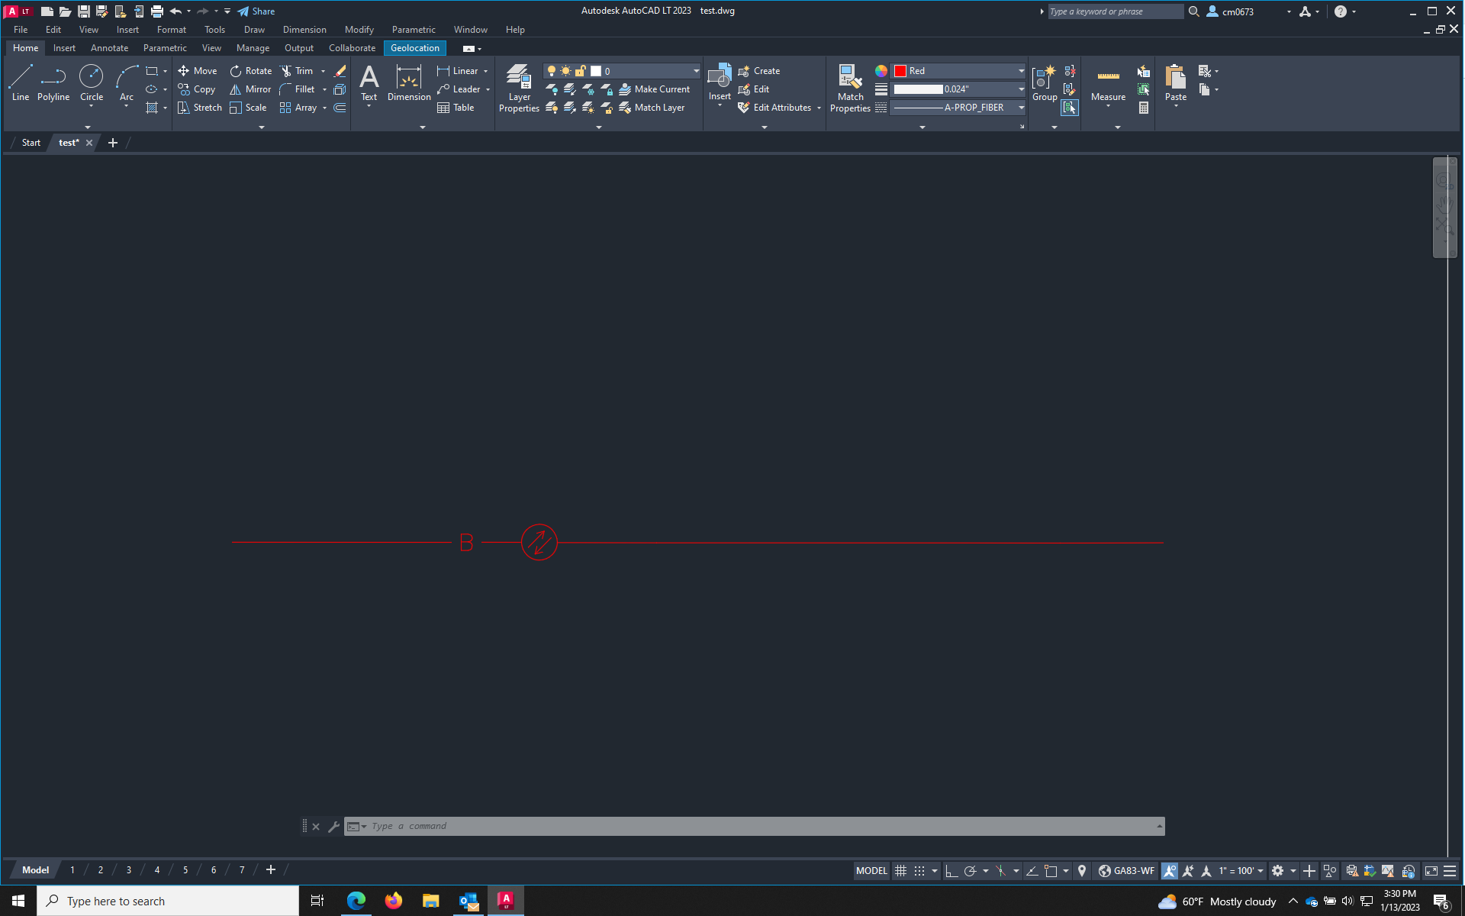The height and width of the screenshot is (916, 1465).
Task: Open the lineweight selector showing 0.024 inches
Action: (x=1021, y=89)
